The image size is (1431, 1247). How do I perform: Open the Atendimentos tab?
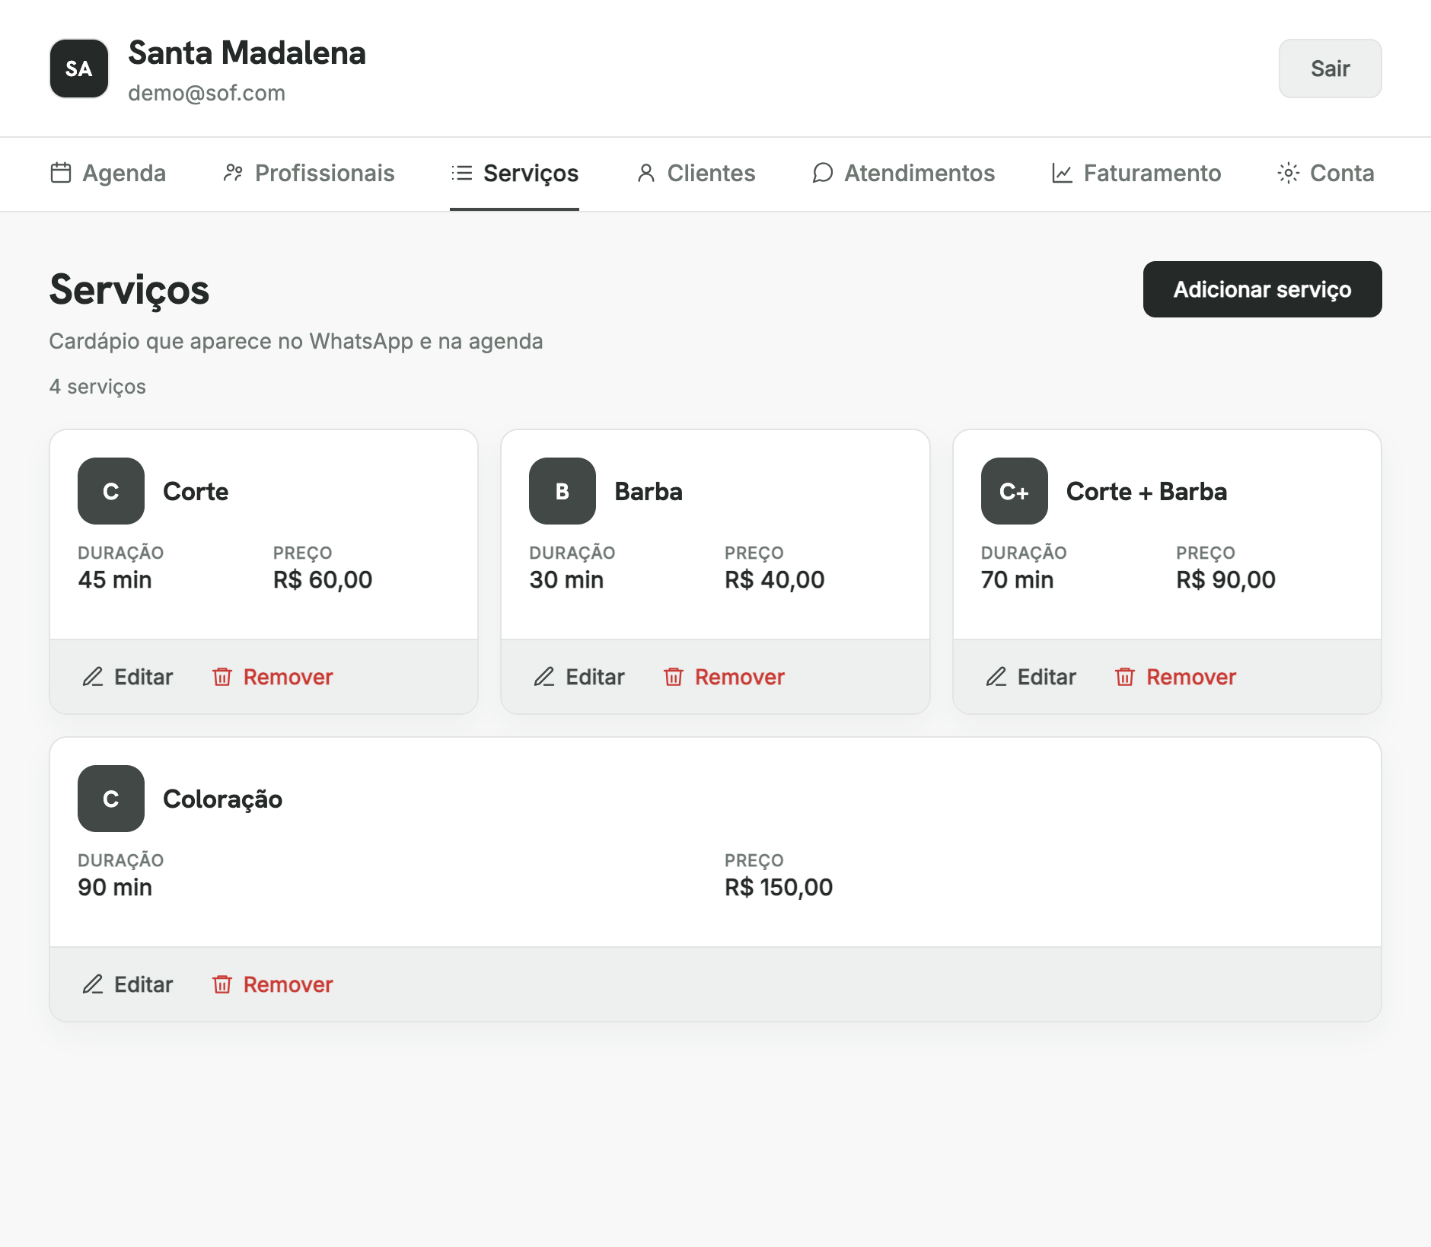point(904,174)
